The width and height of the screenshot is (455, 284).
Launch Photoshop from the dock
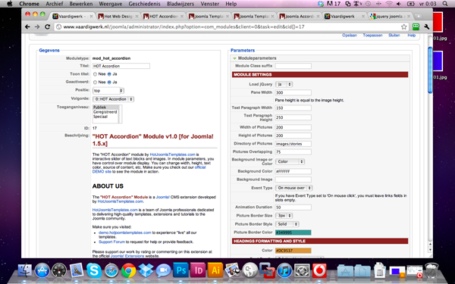click(180, 270)
